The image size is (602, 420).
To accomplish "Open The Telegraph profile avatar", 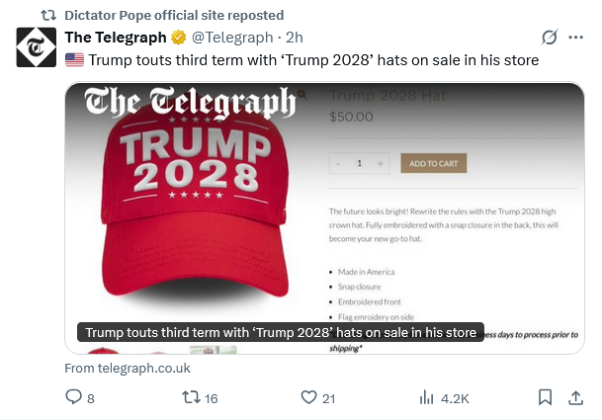I will (x=36, y=47).
